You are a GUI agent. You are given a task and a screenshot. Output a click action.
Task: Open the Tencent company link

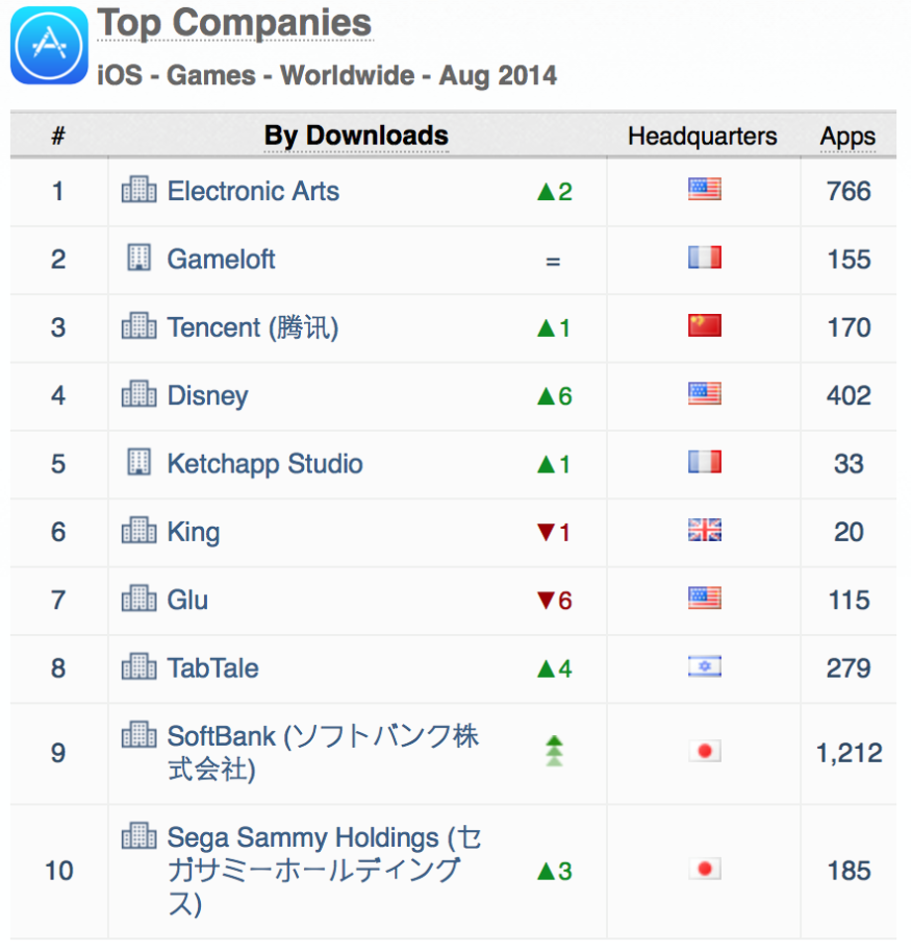pos(253,328)
